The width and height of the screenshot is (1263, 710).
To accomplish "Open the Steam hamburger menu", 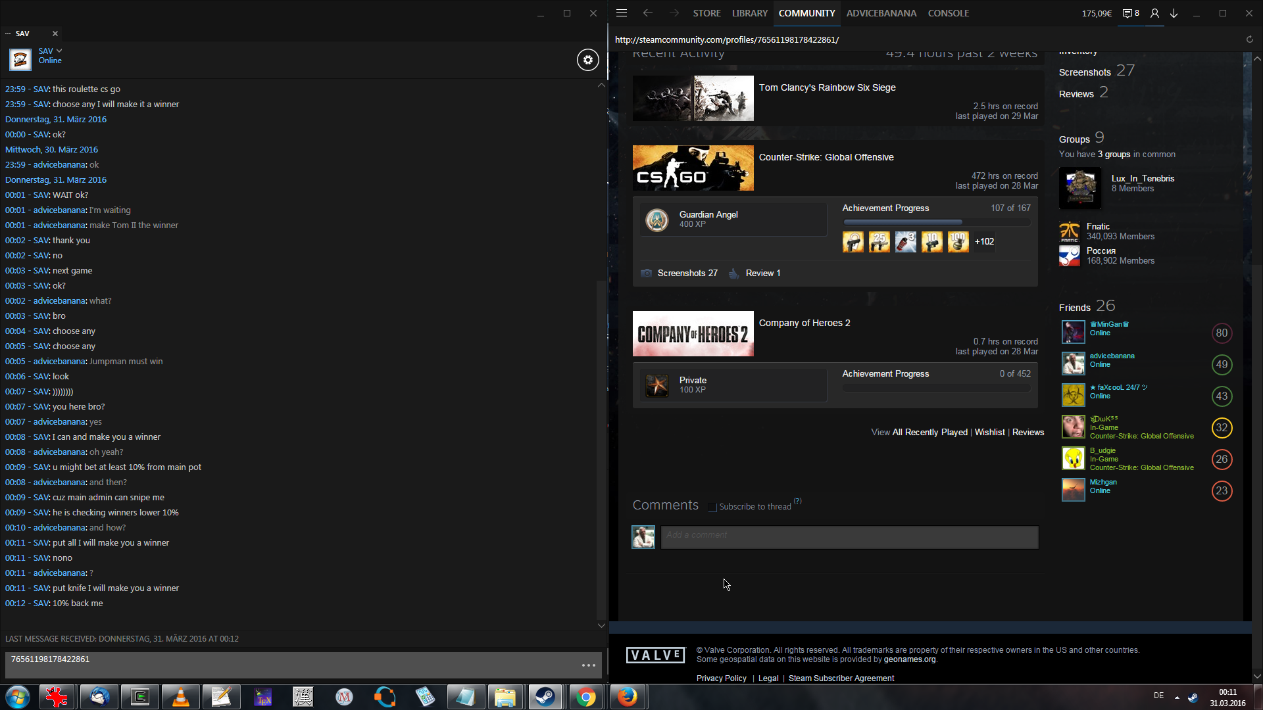I will (x=622, y=13).
